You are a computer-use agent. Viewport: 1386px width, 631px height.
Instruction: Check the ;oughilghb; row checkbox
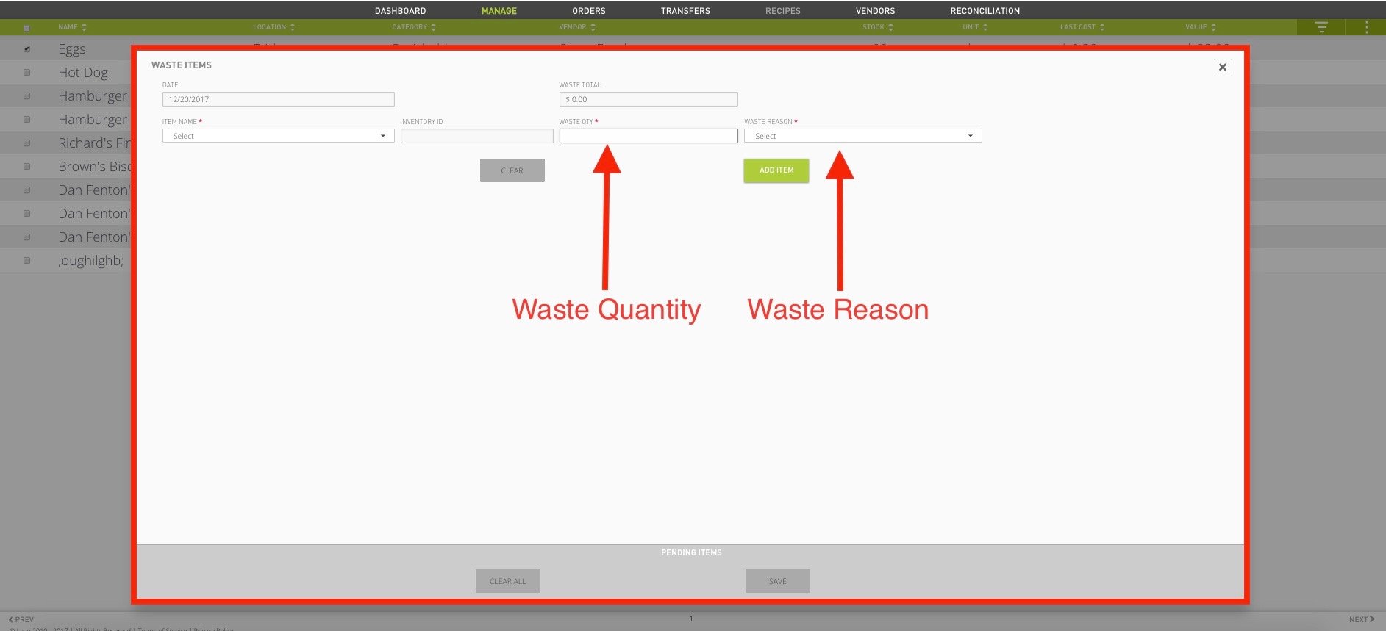coord(26,261)
